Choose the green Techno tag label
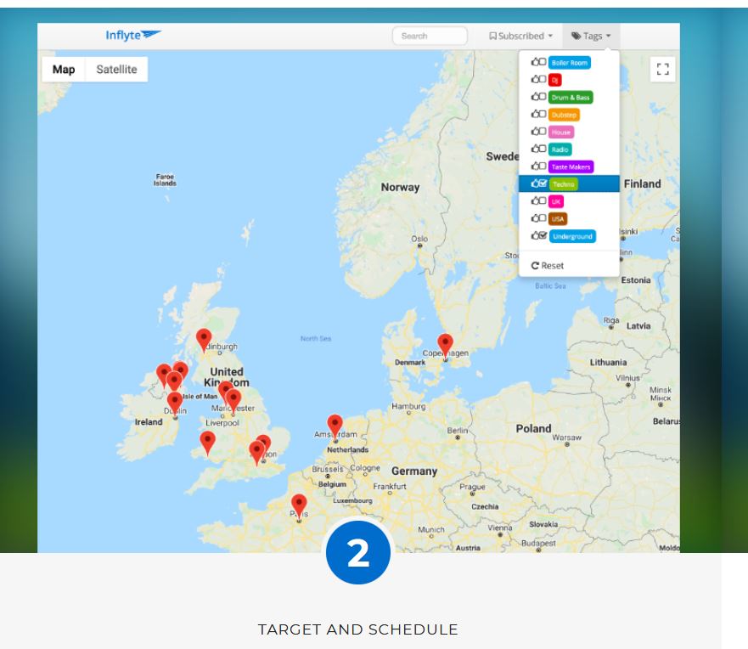 pos(564,184)
